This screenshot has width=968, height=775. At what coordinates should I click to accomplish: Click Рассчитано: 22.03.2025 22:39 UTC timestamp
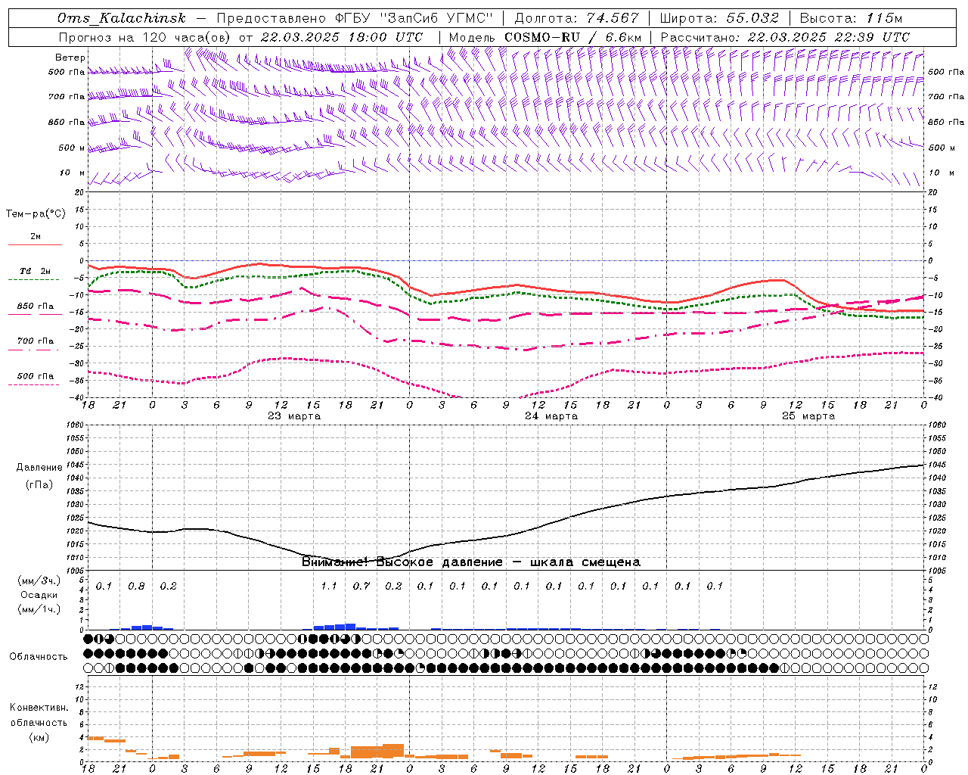[785, 37]
